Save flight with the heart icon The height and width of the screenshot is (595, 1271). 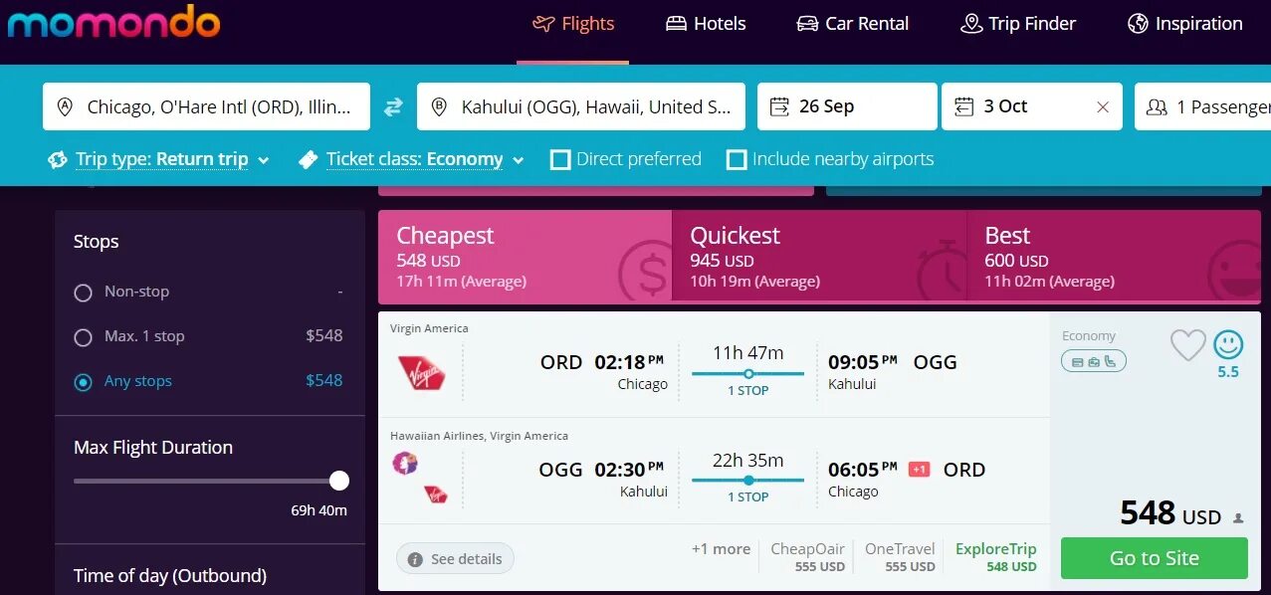1187,345
